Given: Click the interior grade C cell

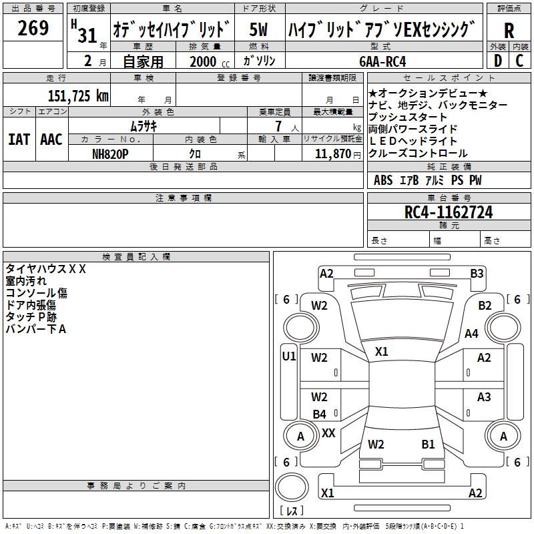Looking at the screenshot, I should pos(520,60).
